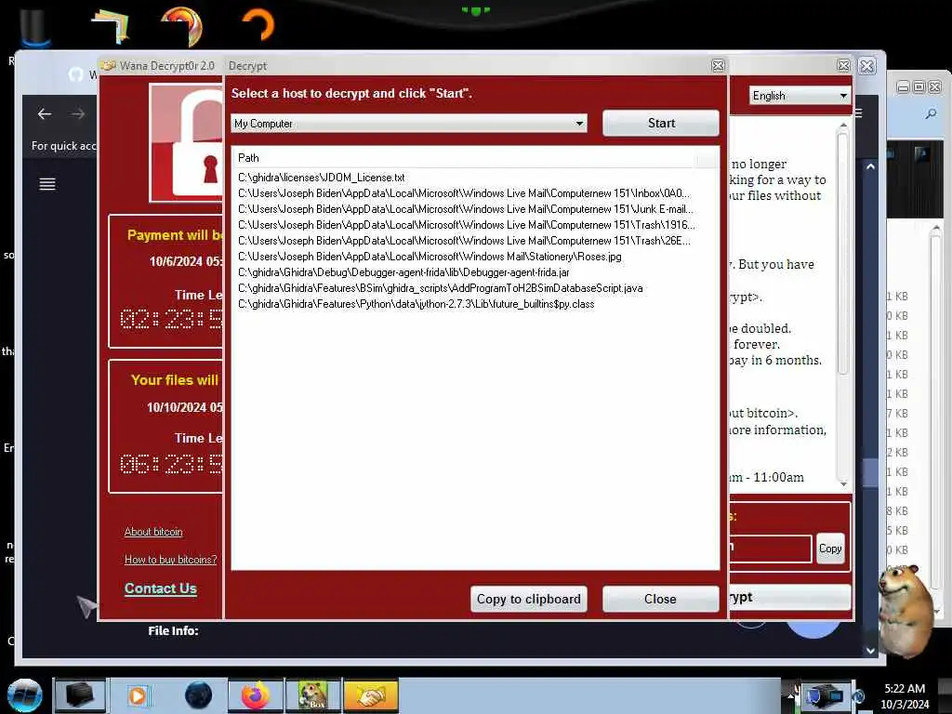This screenshot has height=714, width=952.
Task: Click the Wana Decrypt0r title bar icon
Action: pos(109,66)
